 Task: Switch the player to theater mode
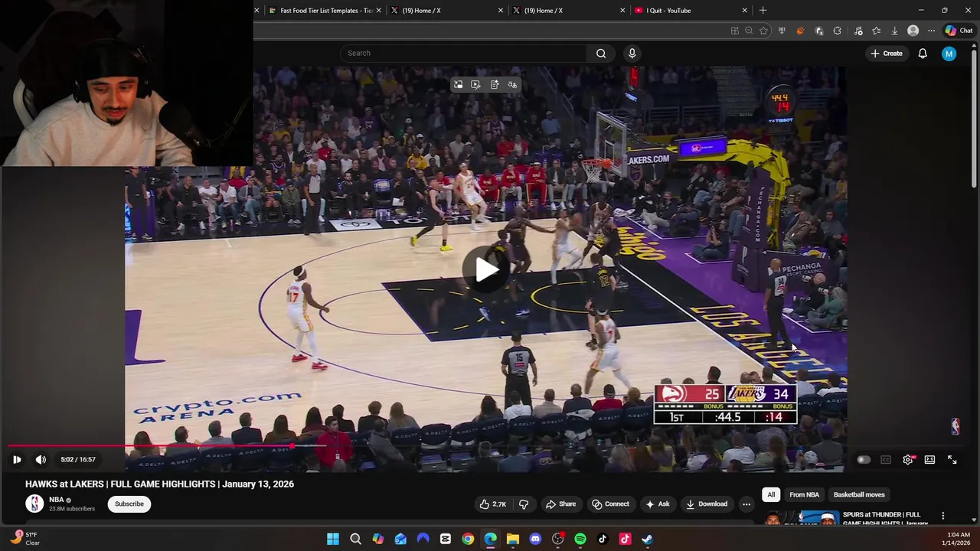pyautogui.click(x=929, y=460)
